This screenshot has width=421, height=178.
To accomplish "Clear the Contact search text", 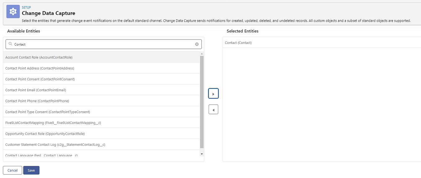I will point(197,44).
